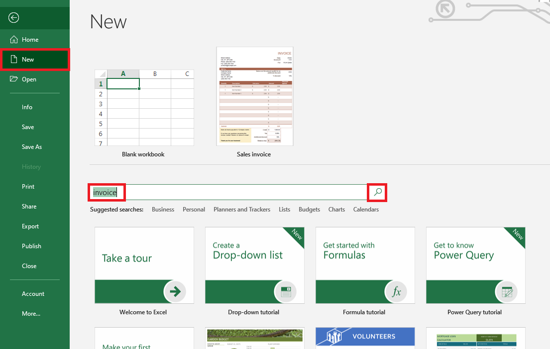Open the Take a tour template
The image size is (550, 349).
144,265
